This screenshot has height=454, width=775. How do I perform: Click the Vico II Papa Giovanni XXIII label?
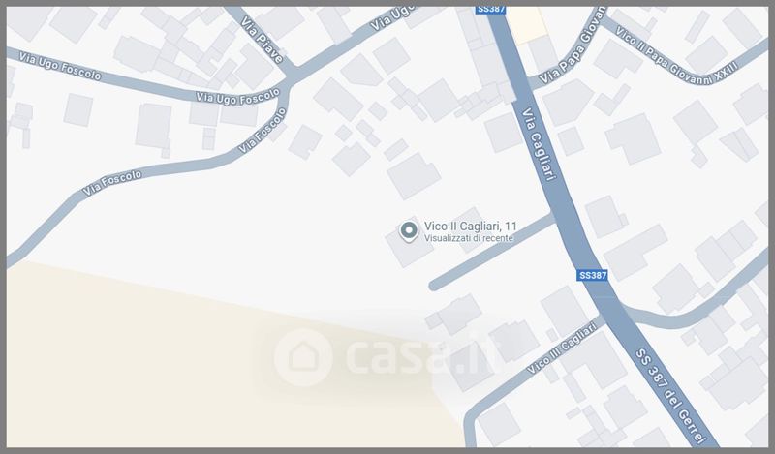(677, 54)
